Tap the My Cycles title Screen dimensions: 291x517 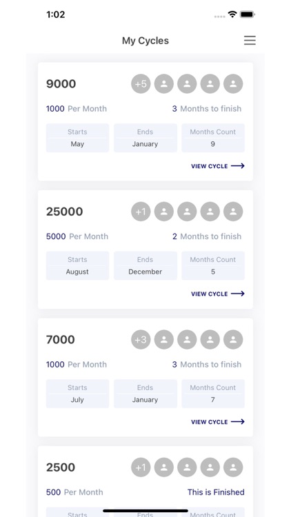click(145, 41)
